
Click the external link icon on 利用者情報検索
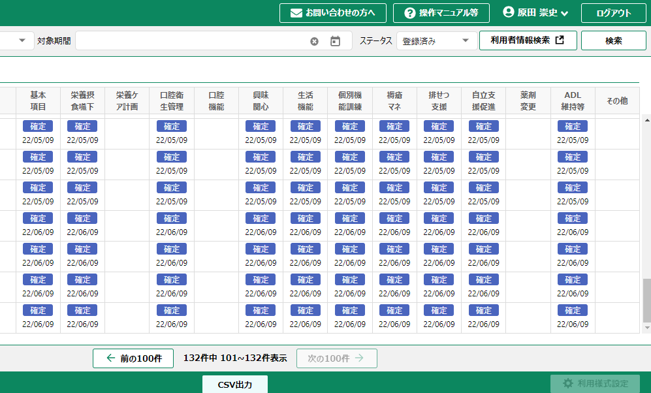[560, 40]
